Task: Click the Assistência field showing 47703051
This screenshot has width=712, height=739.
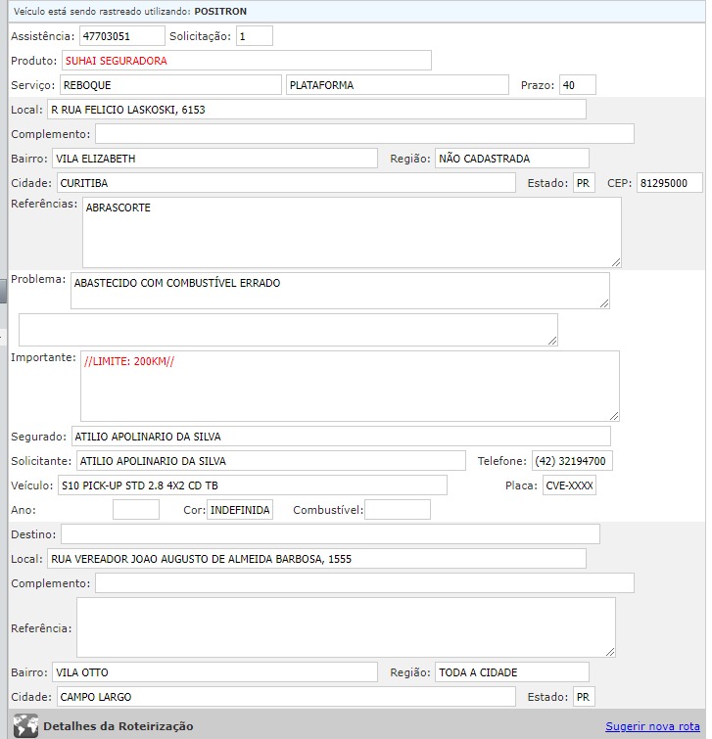Action: pos(121,36)
